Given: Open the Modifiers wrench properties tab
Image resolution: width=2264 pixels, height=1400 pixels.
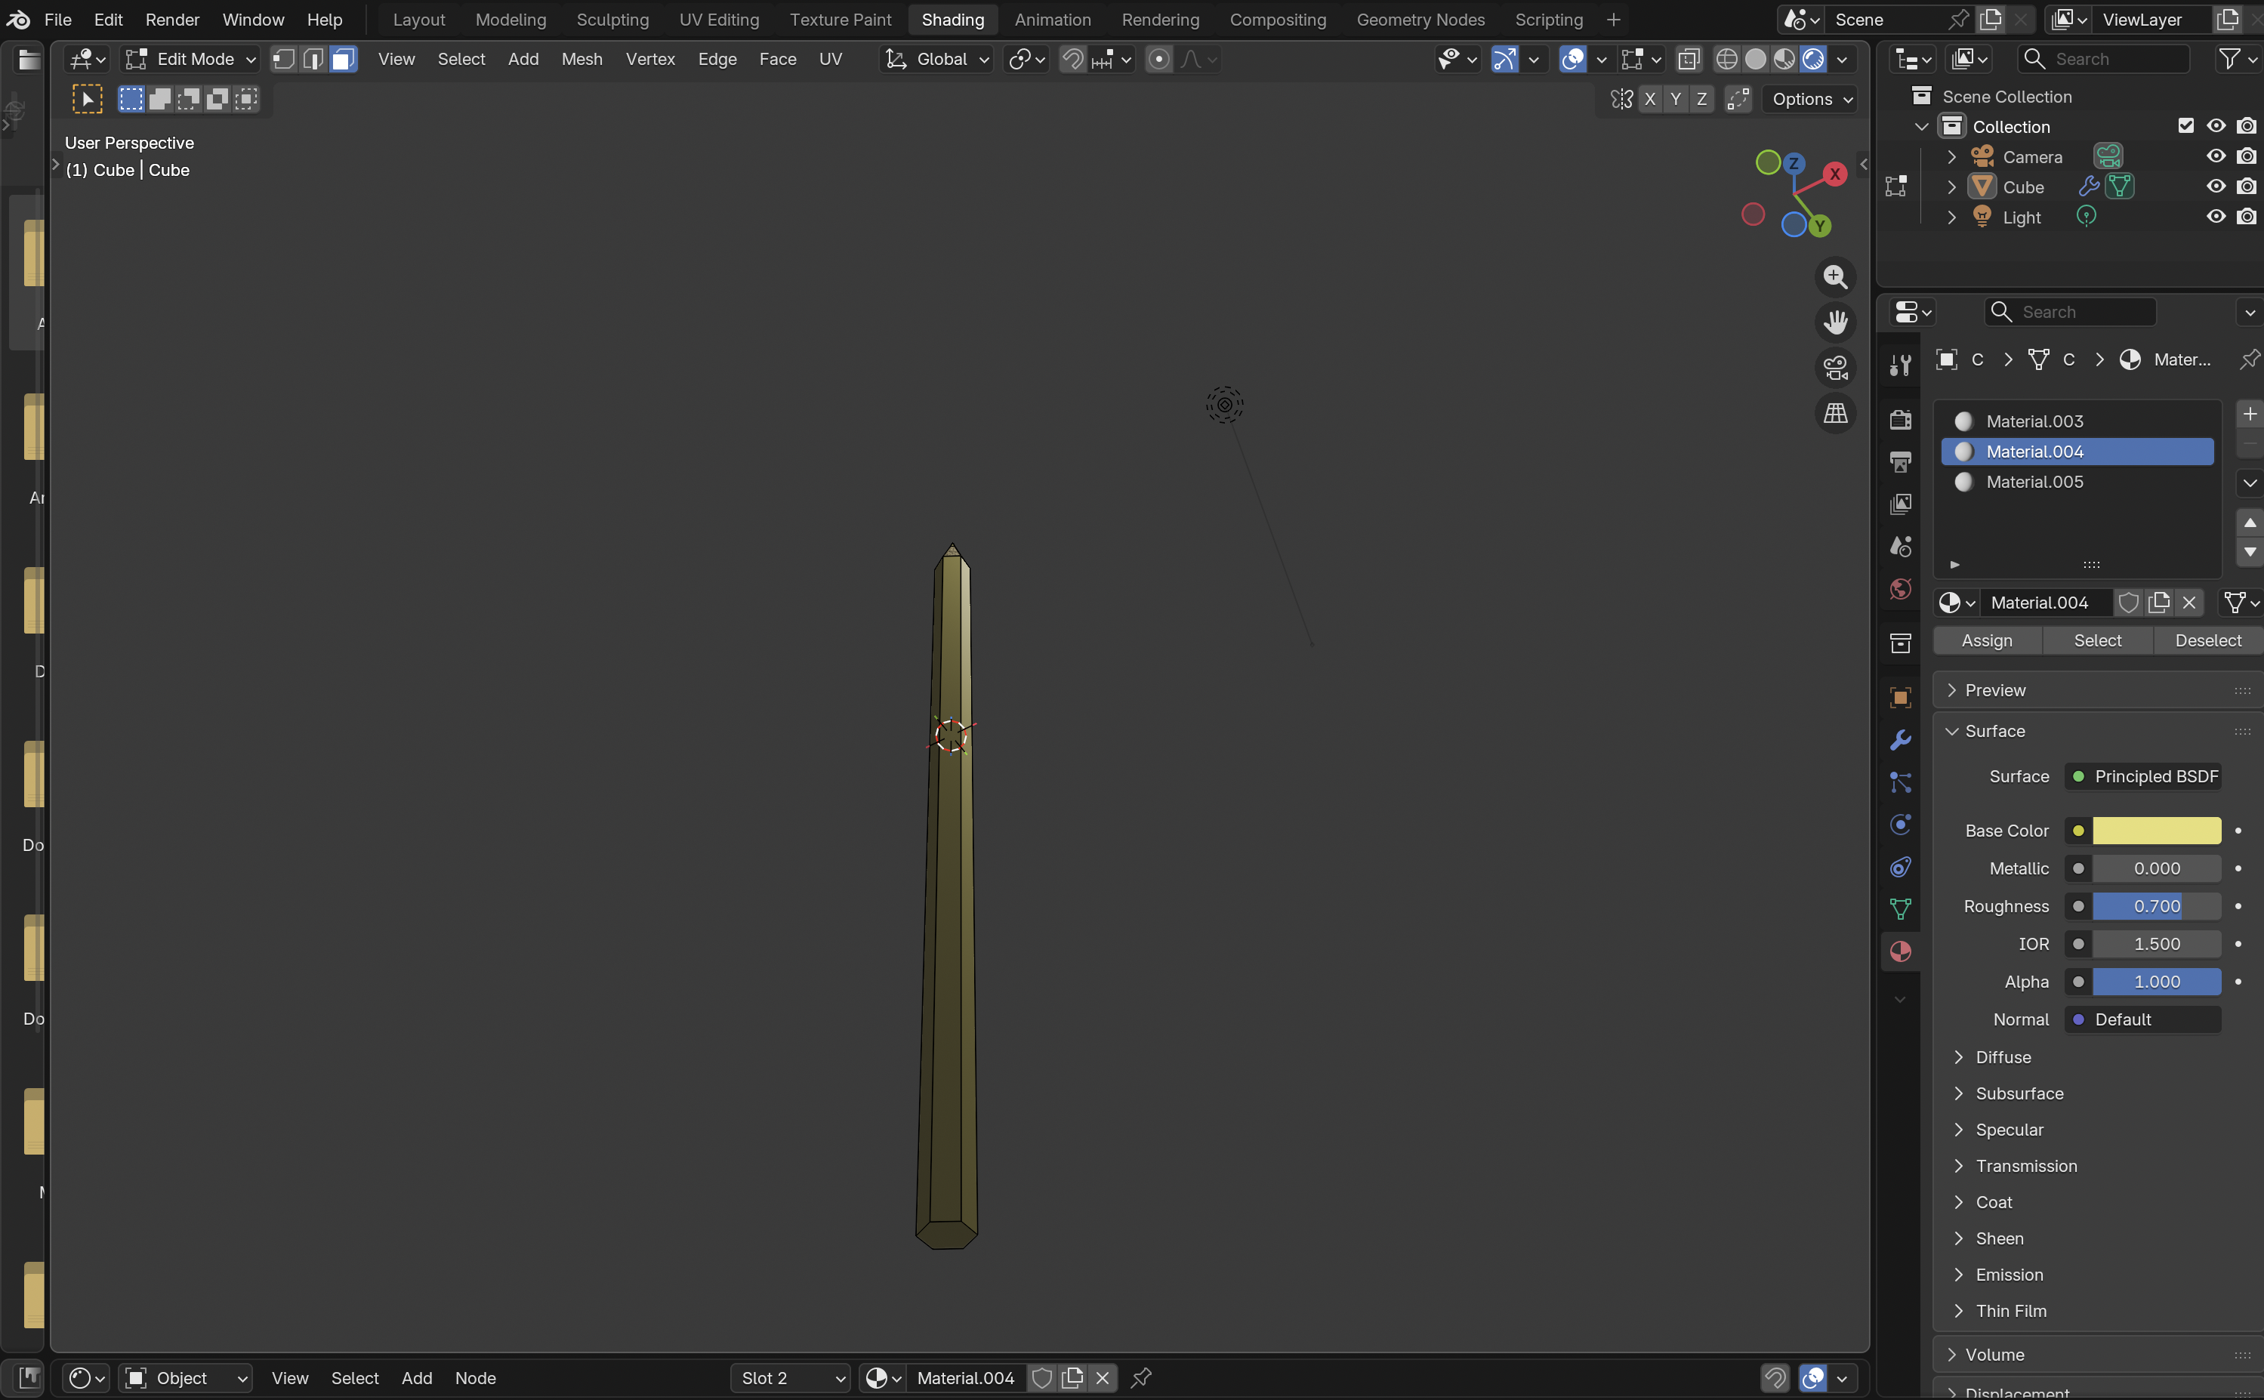Looking at the screenshot, I should click(x=1900, y=740).
